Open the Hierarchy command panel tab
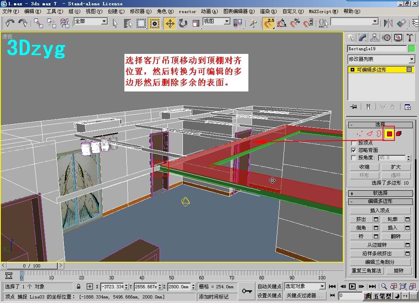 click(374, 38)
